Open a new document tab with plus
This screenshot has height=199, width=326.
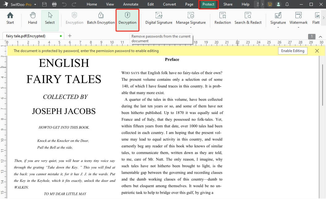pyautogui.click(x=69, y=36)
